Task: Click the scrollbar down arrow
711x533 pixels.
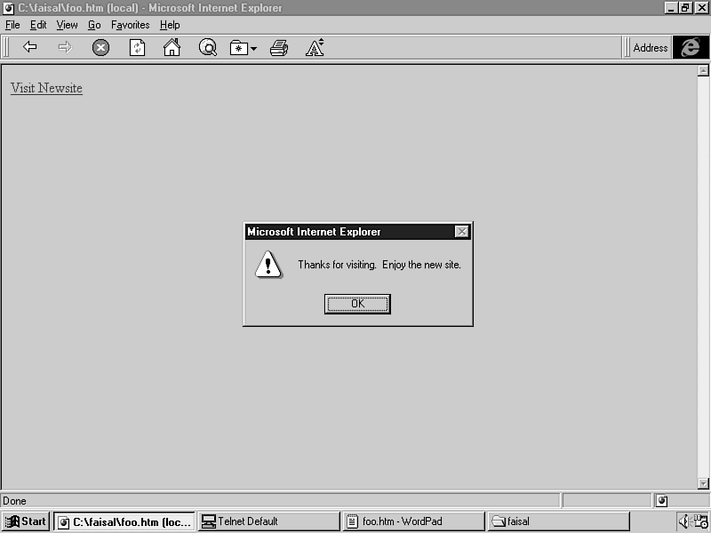Action: click(703, 483)
